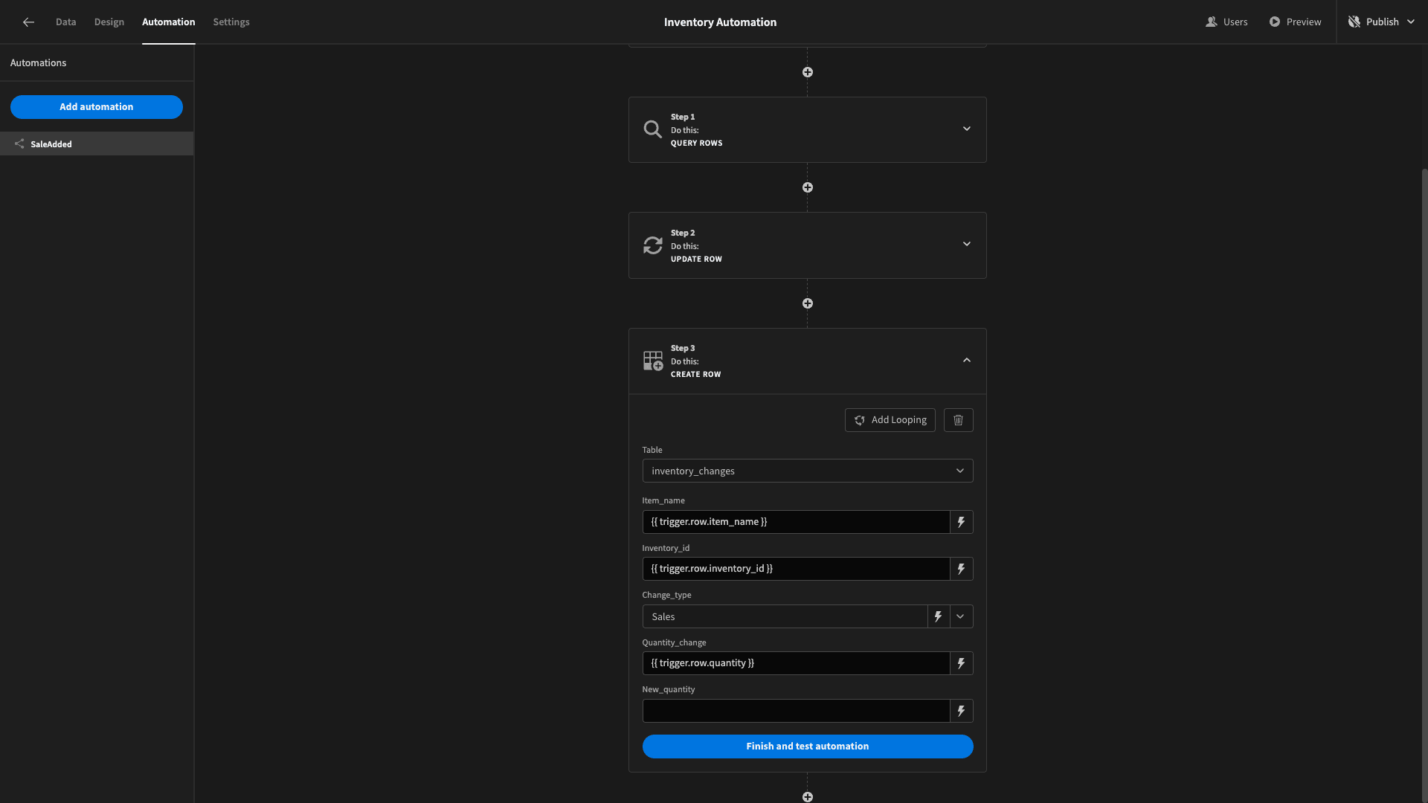Click the Add automation button
Screen dimensions: 1428x803
coord(97,107)
